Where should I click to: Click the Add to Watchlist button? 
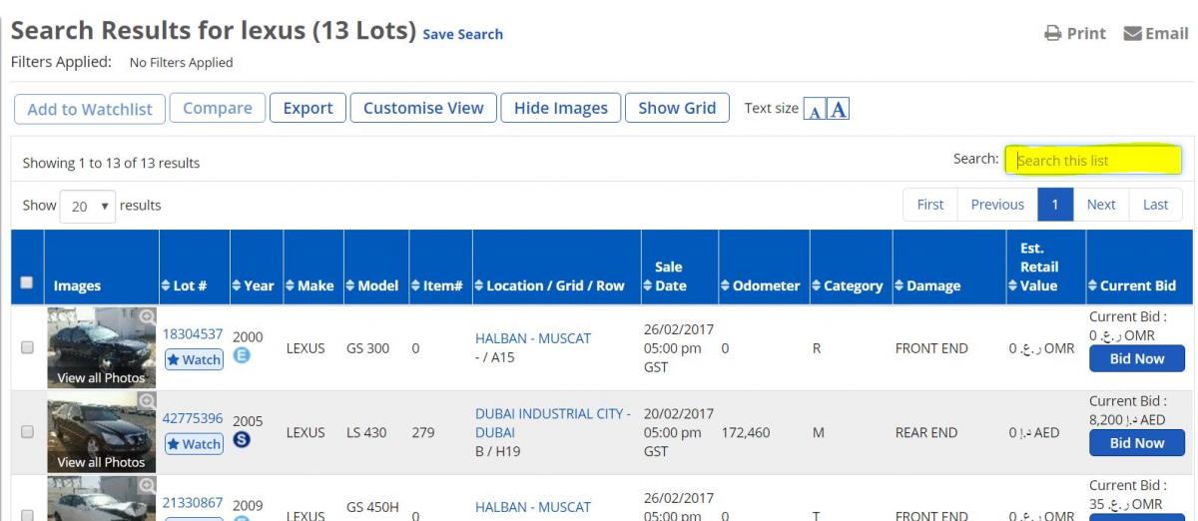tap(90, 109)
